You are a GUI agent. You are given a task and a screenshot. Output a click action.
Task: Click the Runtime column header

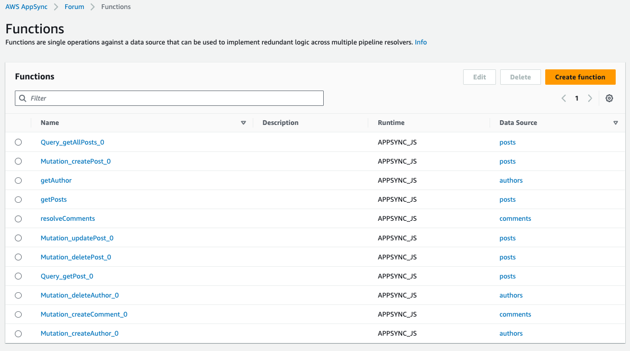(391, 123)
